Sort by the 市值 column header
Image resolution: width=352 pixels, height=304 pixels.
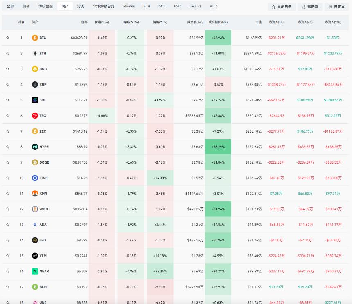coord(258,22)
